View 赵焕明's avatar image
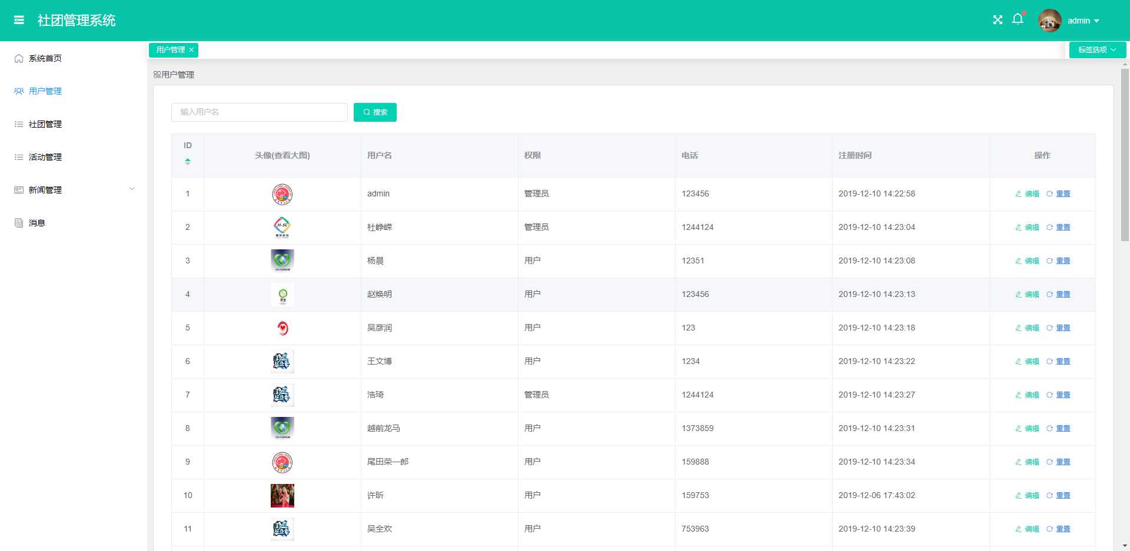Screen dimensions: 1130x551 pyautogui.click(x=282, y=295)
